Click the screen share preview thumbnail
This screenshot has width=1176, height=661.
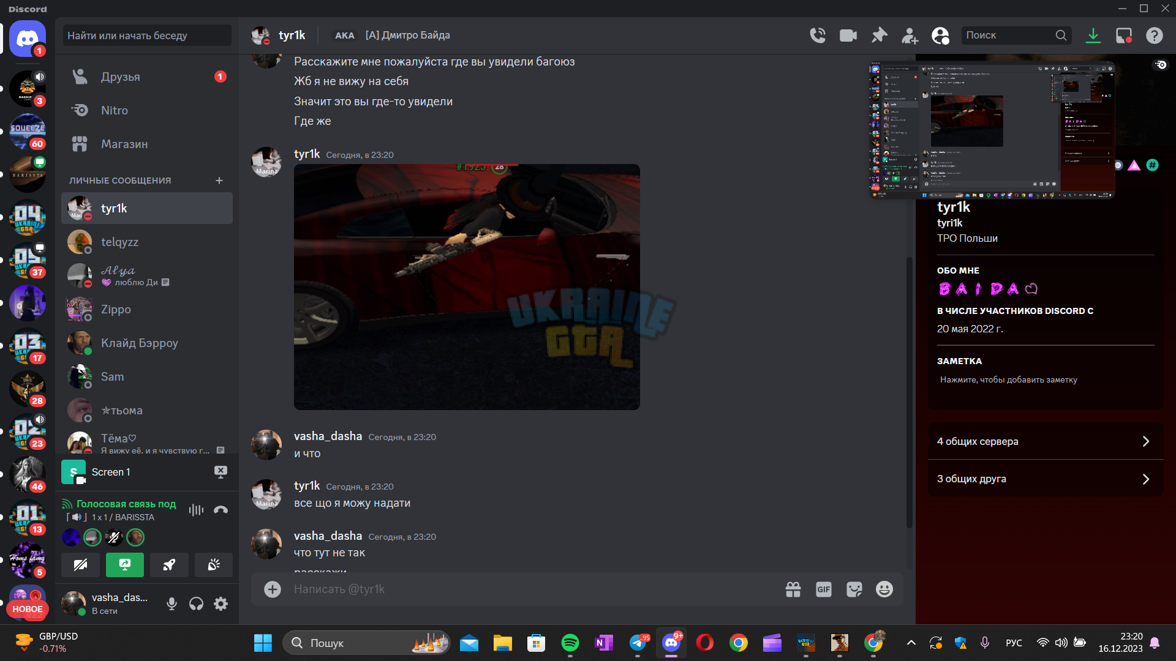992,130
